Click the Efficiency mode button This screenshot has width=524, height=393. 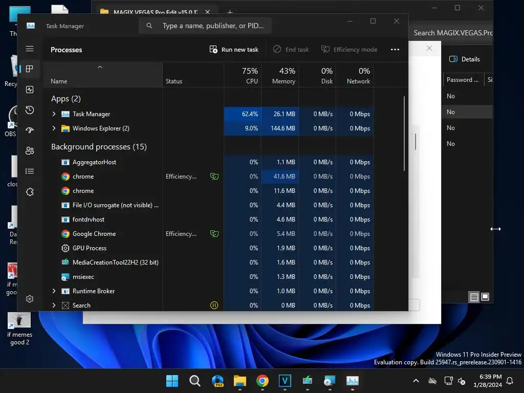(x=349, y=50)
